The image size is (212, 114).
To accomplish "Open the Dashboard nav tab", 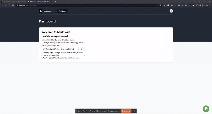I will pyautogui.click(x=62, y=11).
